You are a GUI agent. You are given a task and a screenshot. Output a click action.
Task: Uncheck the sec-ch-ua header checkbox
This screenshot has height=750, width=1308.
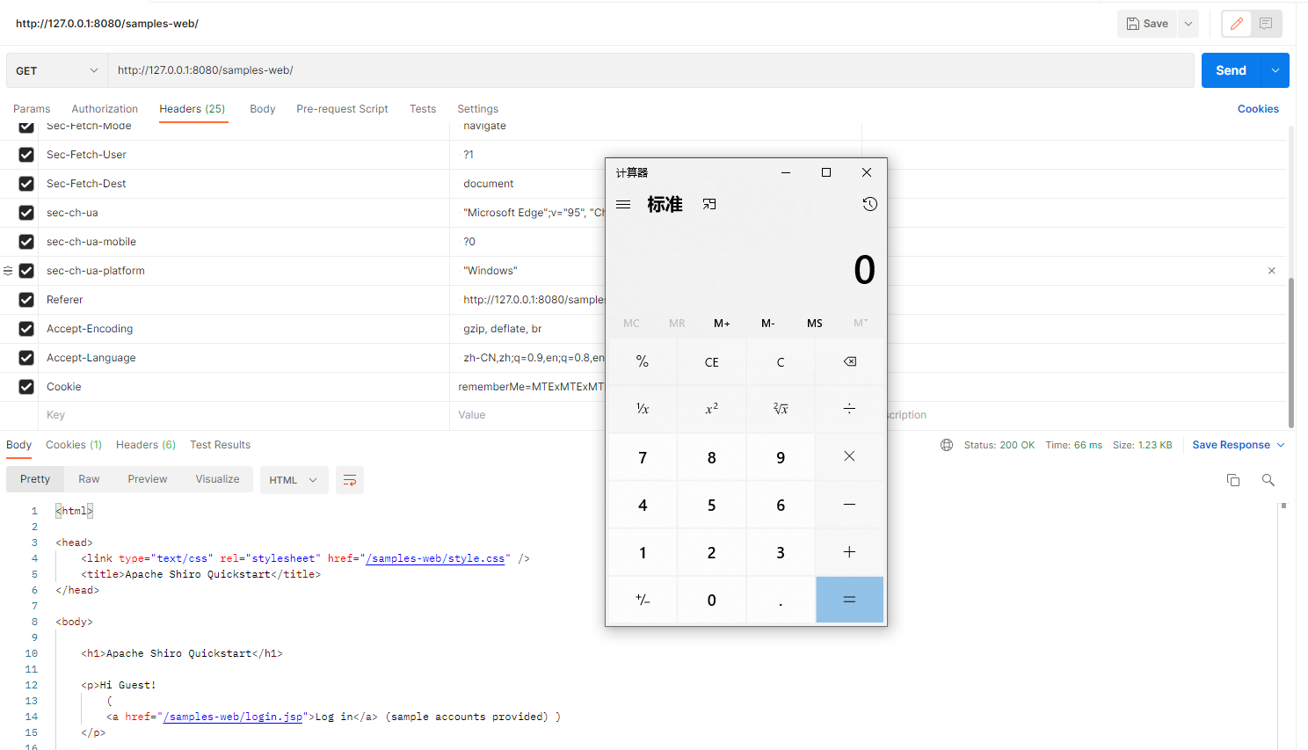point(26,213)
